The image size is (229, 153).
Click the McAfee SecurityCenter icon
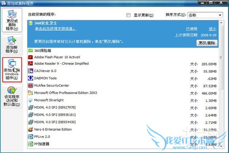tap(31, 86)
